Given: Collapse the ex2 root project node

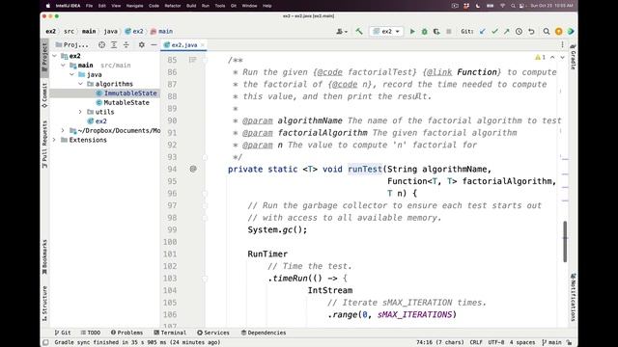Looking at the screenshot, I should tap(54, 56).
